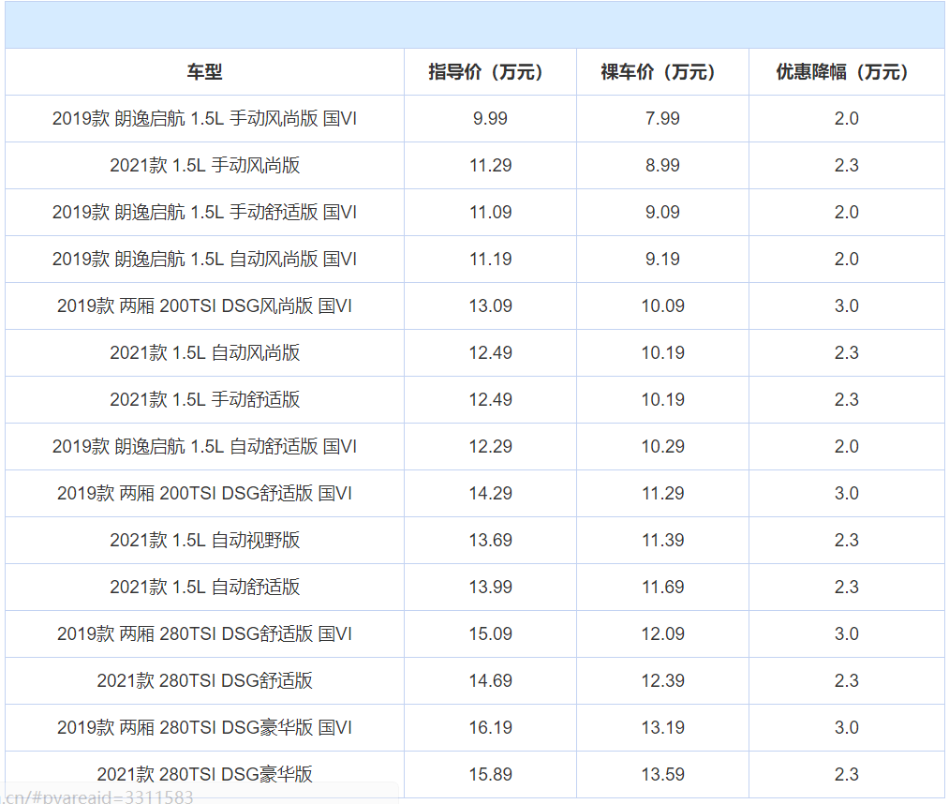Click bare car price 12.09
Viewport: 949px width, 804px height.
tap(662, 633)
